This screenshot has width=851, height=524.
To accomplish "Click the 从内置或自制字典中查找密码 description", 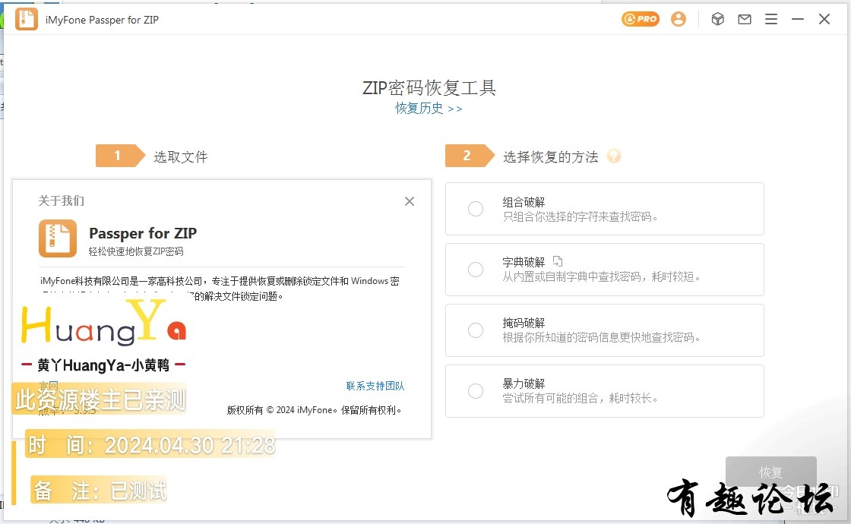I will (601, 276).
